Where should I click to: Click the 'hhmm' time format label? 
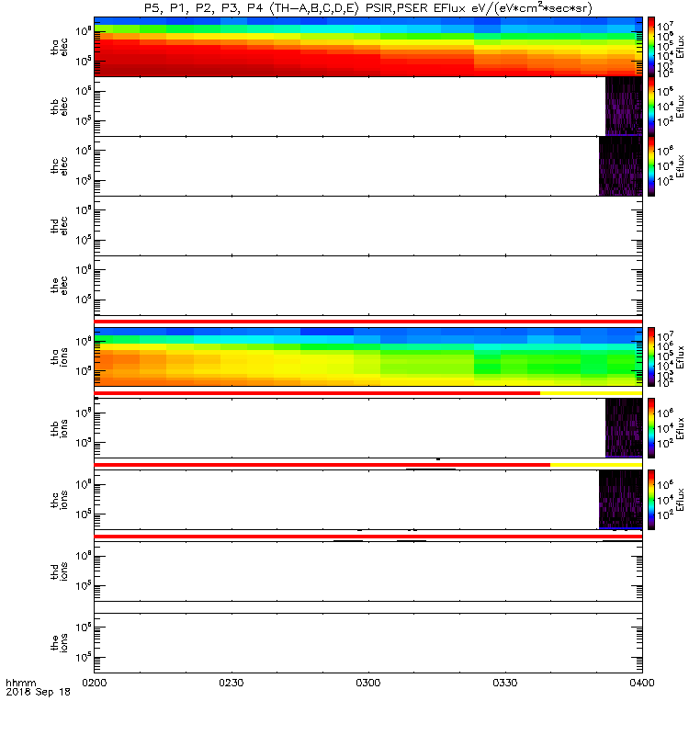(20, 683)
